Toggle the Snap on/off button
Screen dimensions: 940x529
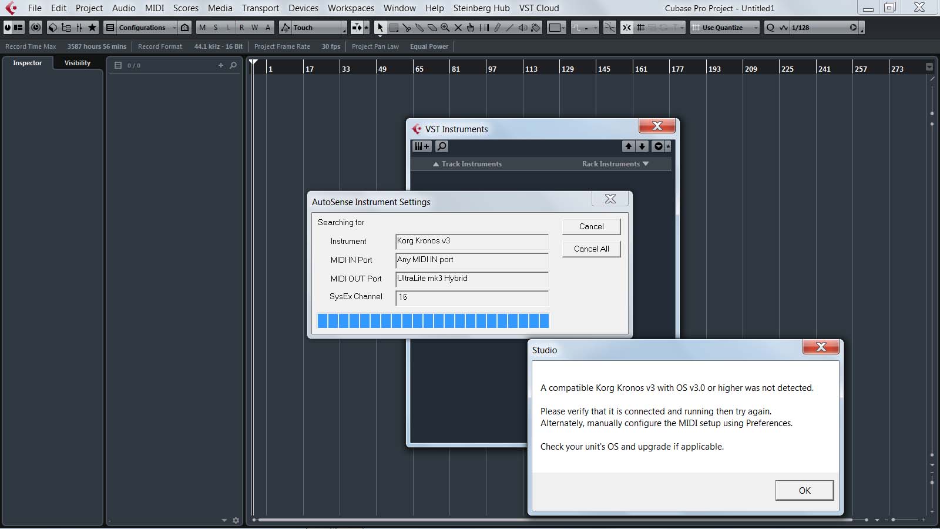(627, 28)
